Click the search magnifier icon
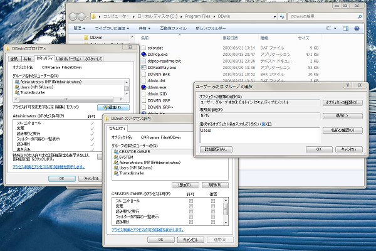 360,17
